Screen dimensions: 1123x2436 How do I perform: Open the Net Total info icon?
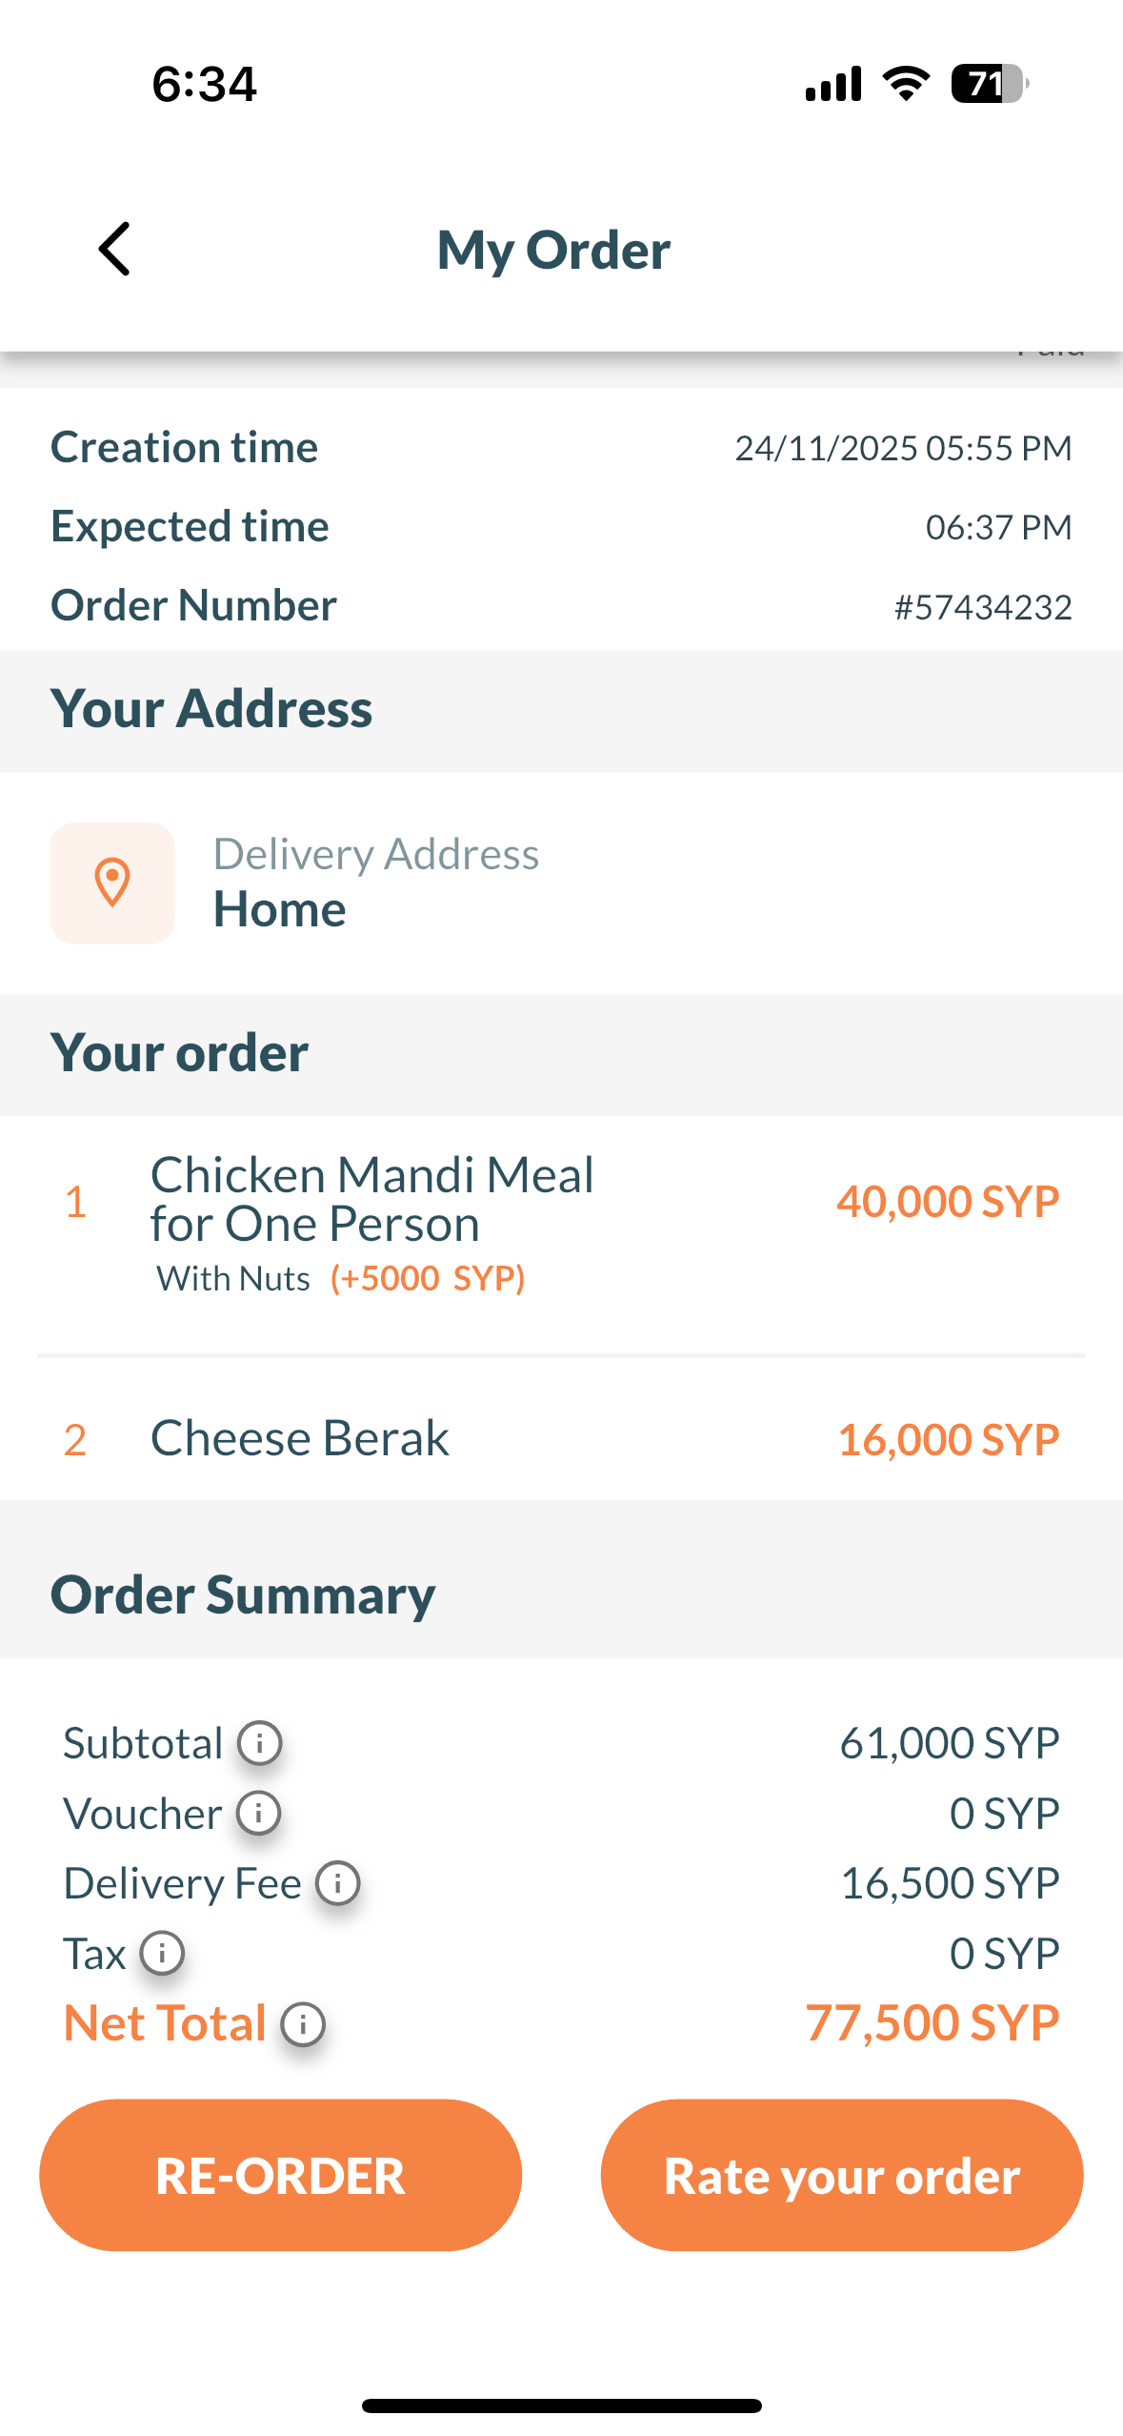tap(303, 2023)
